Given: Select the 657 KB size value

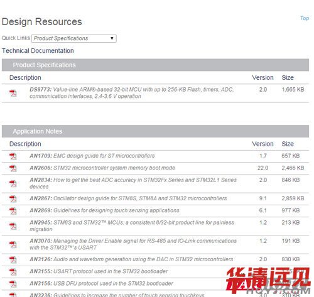Looking at the screenshot, I should (291, 156).
